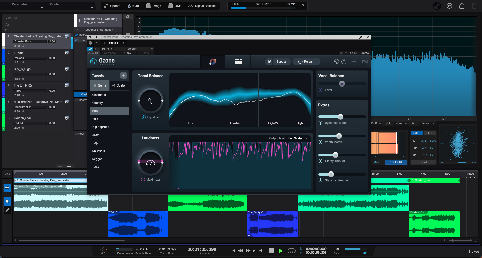Click the transport Play button
The width and height of the screenshot is (482, 258).
tap(281, 251)
